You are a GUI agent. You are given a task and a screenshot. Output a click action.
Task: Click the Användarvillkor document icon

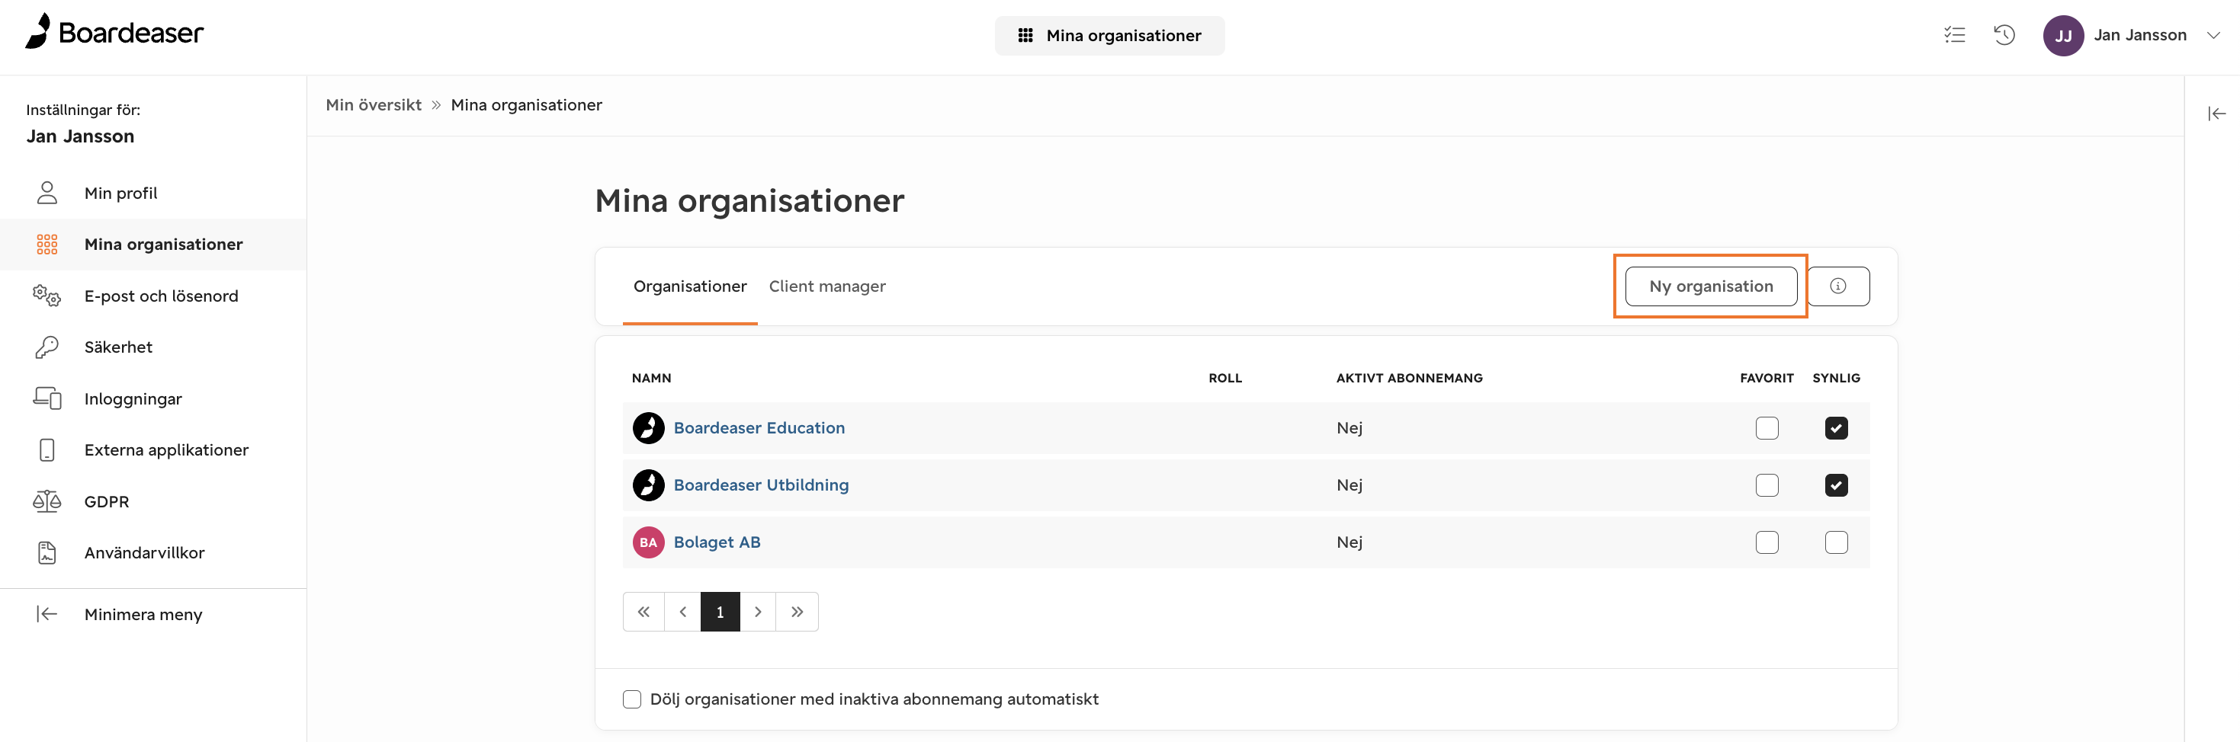[x=47, y=552]
